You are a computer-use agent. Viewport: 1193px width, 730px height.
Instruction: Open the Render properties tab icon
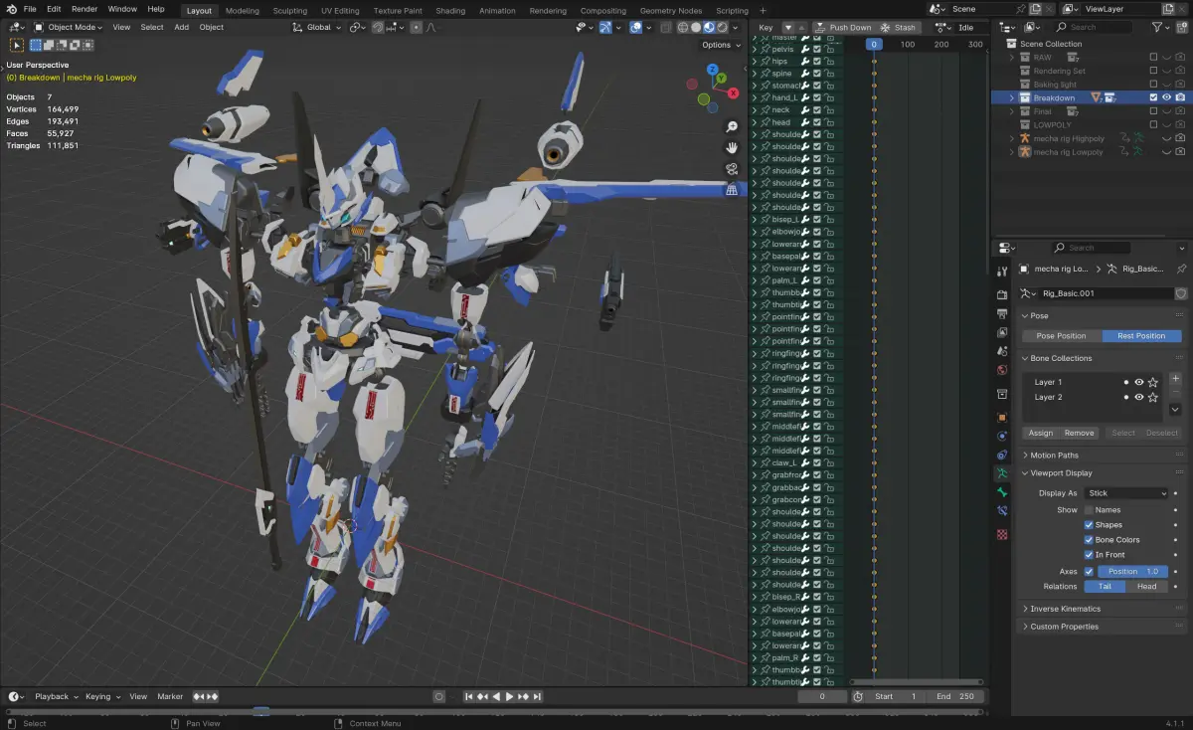point(1002,293)
